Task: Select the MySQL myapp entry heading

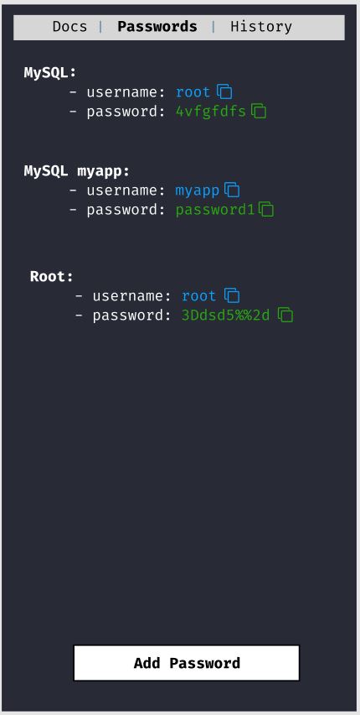Action: click(77, 171)
